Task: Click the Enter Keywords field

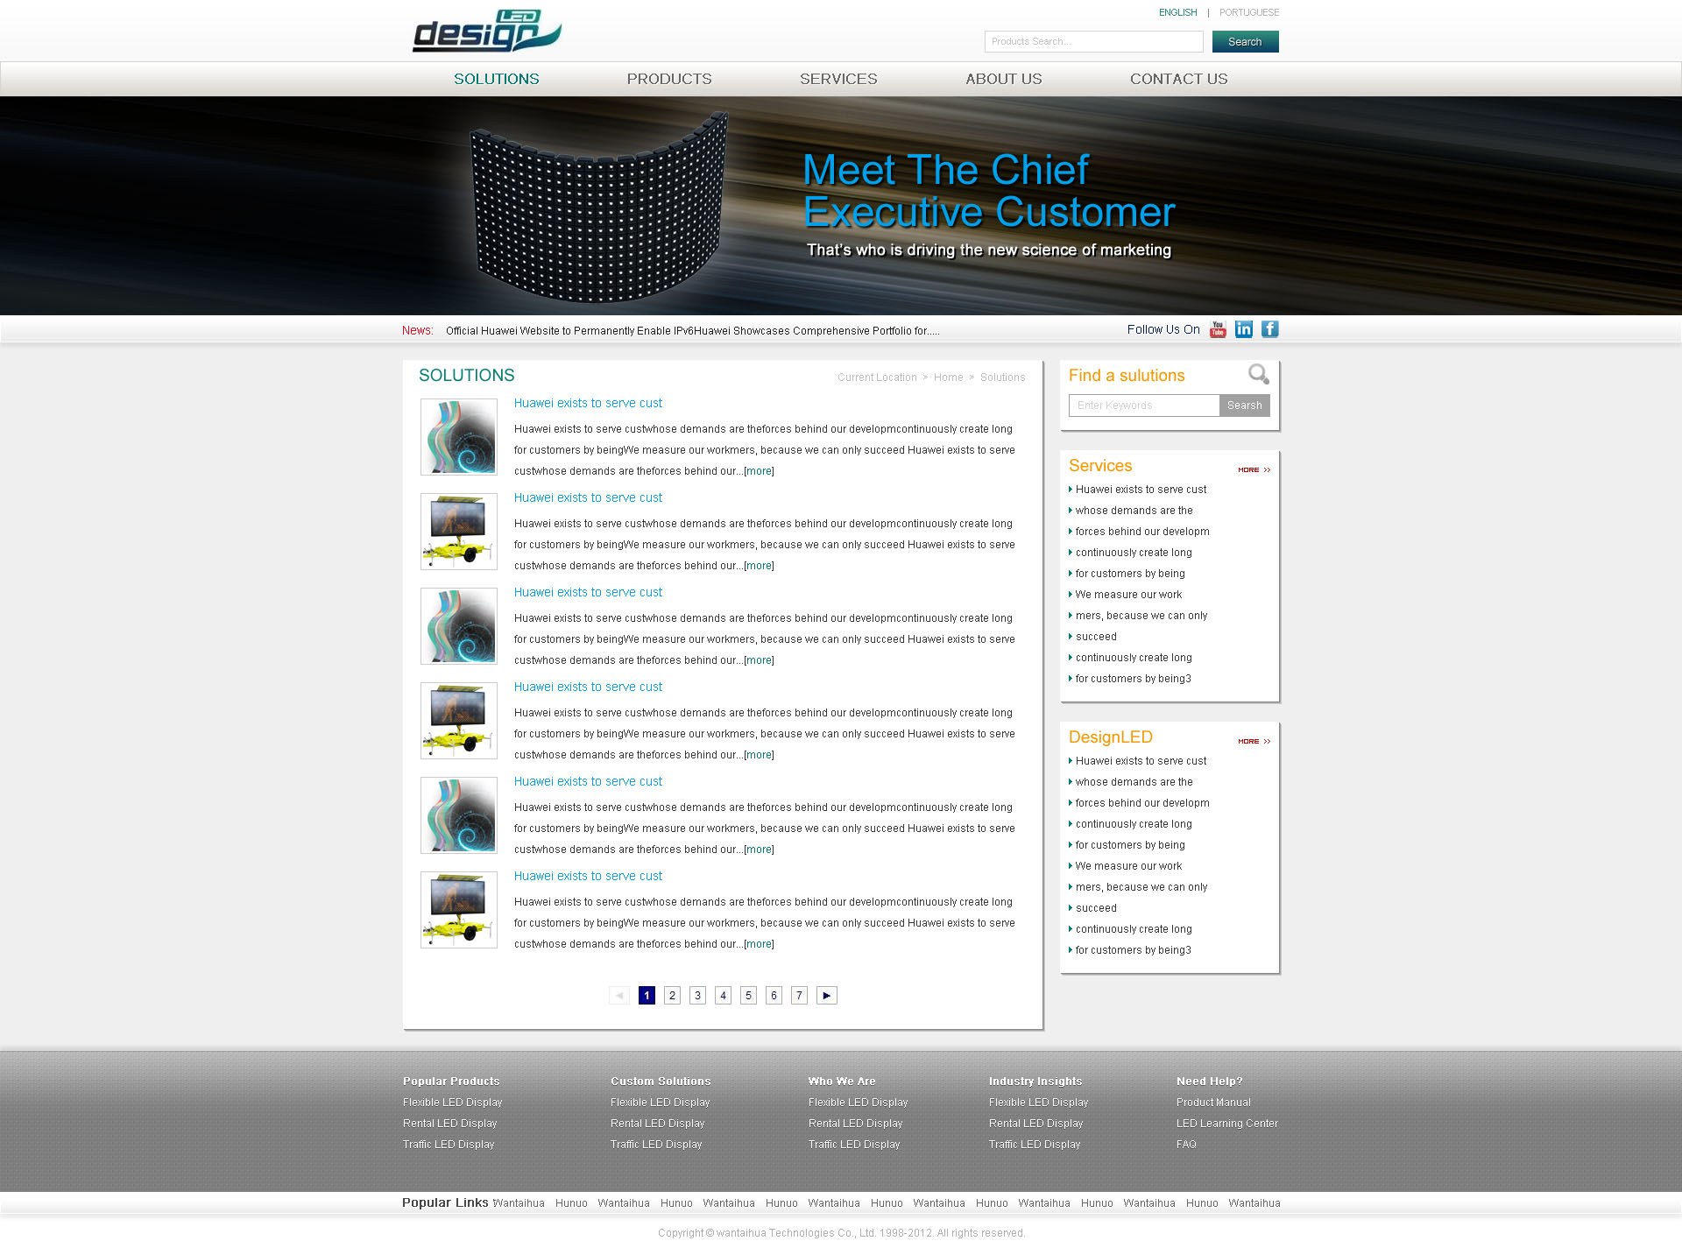Action: pos(1143,405)
